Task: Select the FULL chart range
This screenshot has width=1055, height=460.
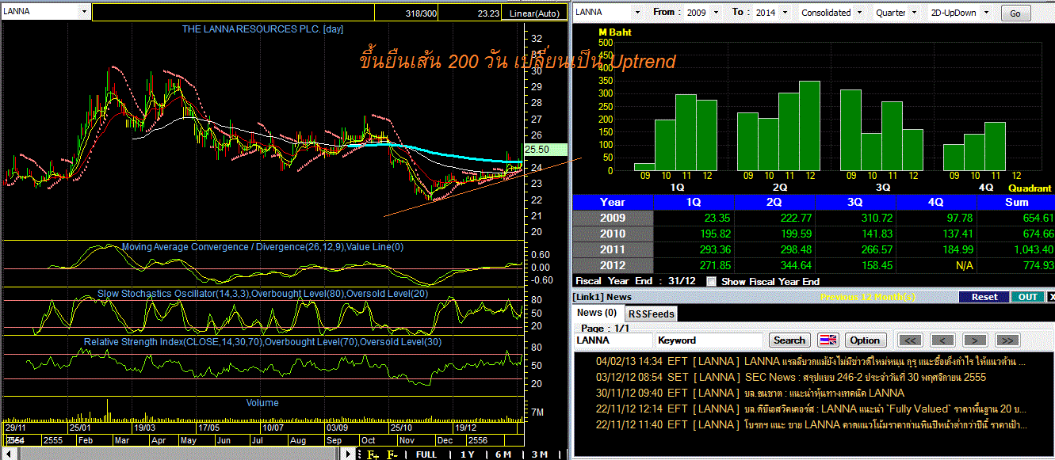Action: click(x=426, y=454)
